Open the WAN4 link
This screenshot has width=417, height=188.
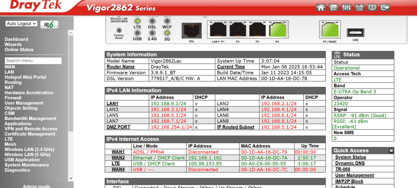coord(118,169)
